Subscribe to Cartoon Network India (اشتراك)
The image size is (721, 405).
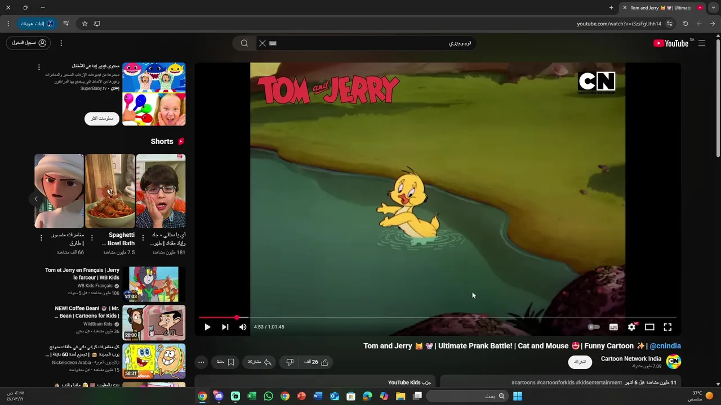[580, 362]
